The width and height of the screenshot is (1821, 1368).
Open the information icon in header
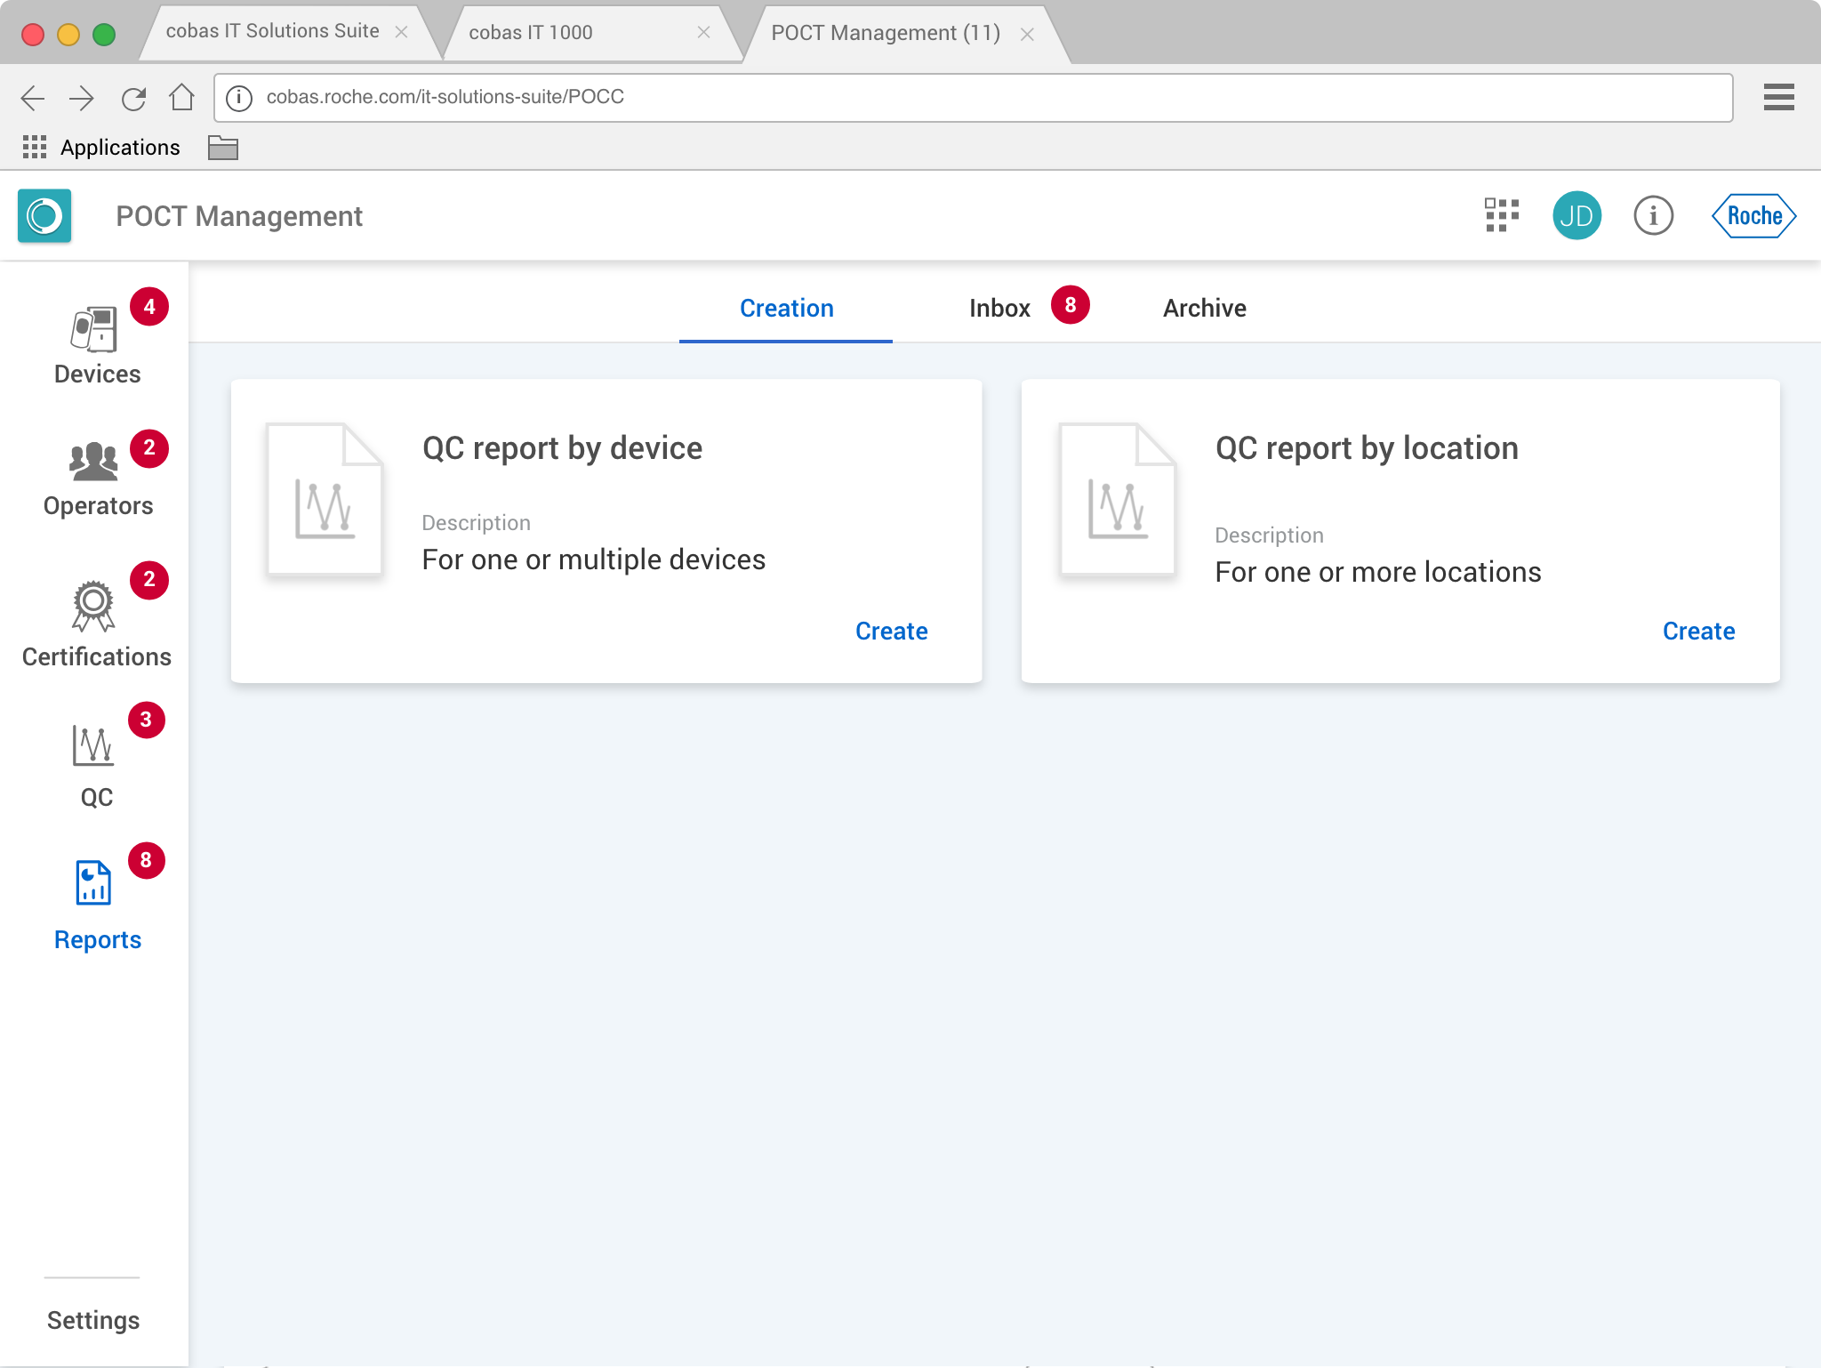tap(1653, 216)
